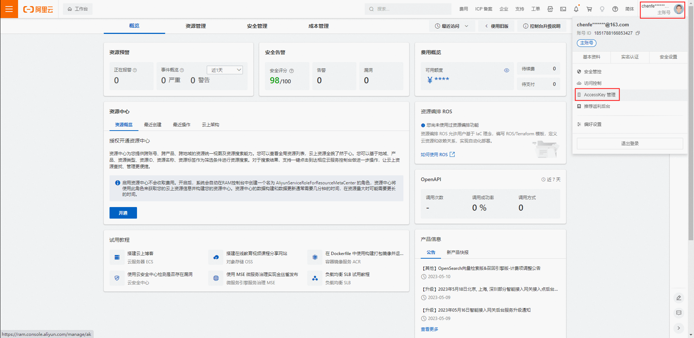Open the Cloud Shell terminal icon

tap(563, 9)
